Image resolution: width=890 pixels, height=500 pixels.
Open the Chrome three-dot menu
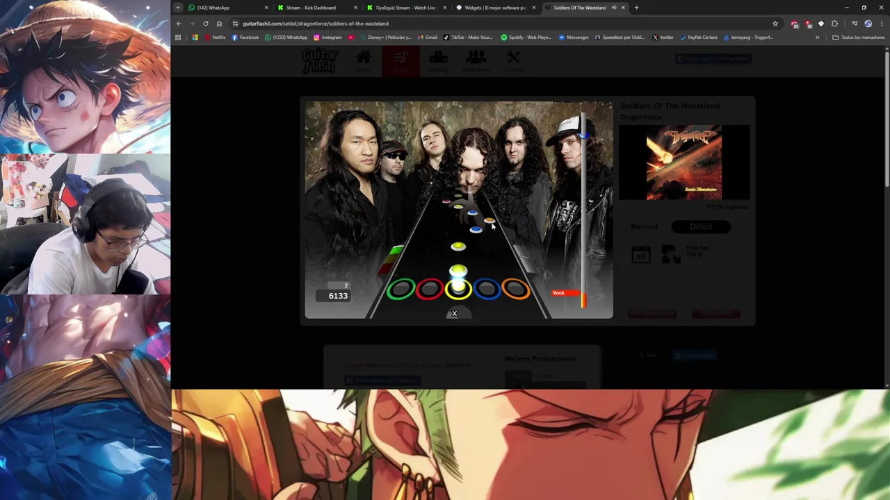[x=881, y=24]
